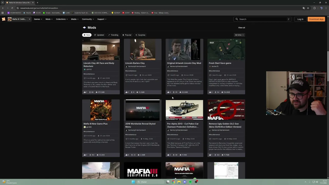The height and width of the screenshot is (185, 329).
Task: Click the Mafia III: Defin... game chip
Action: coord(17,19)
